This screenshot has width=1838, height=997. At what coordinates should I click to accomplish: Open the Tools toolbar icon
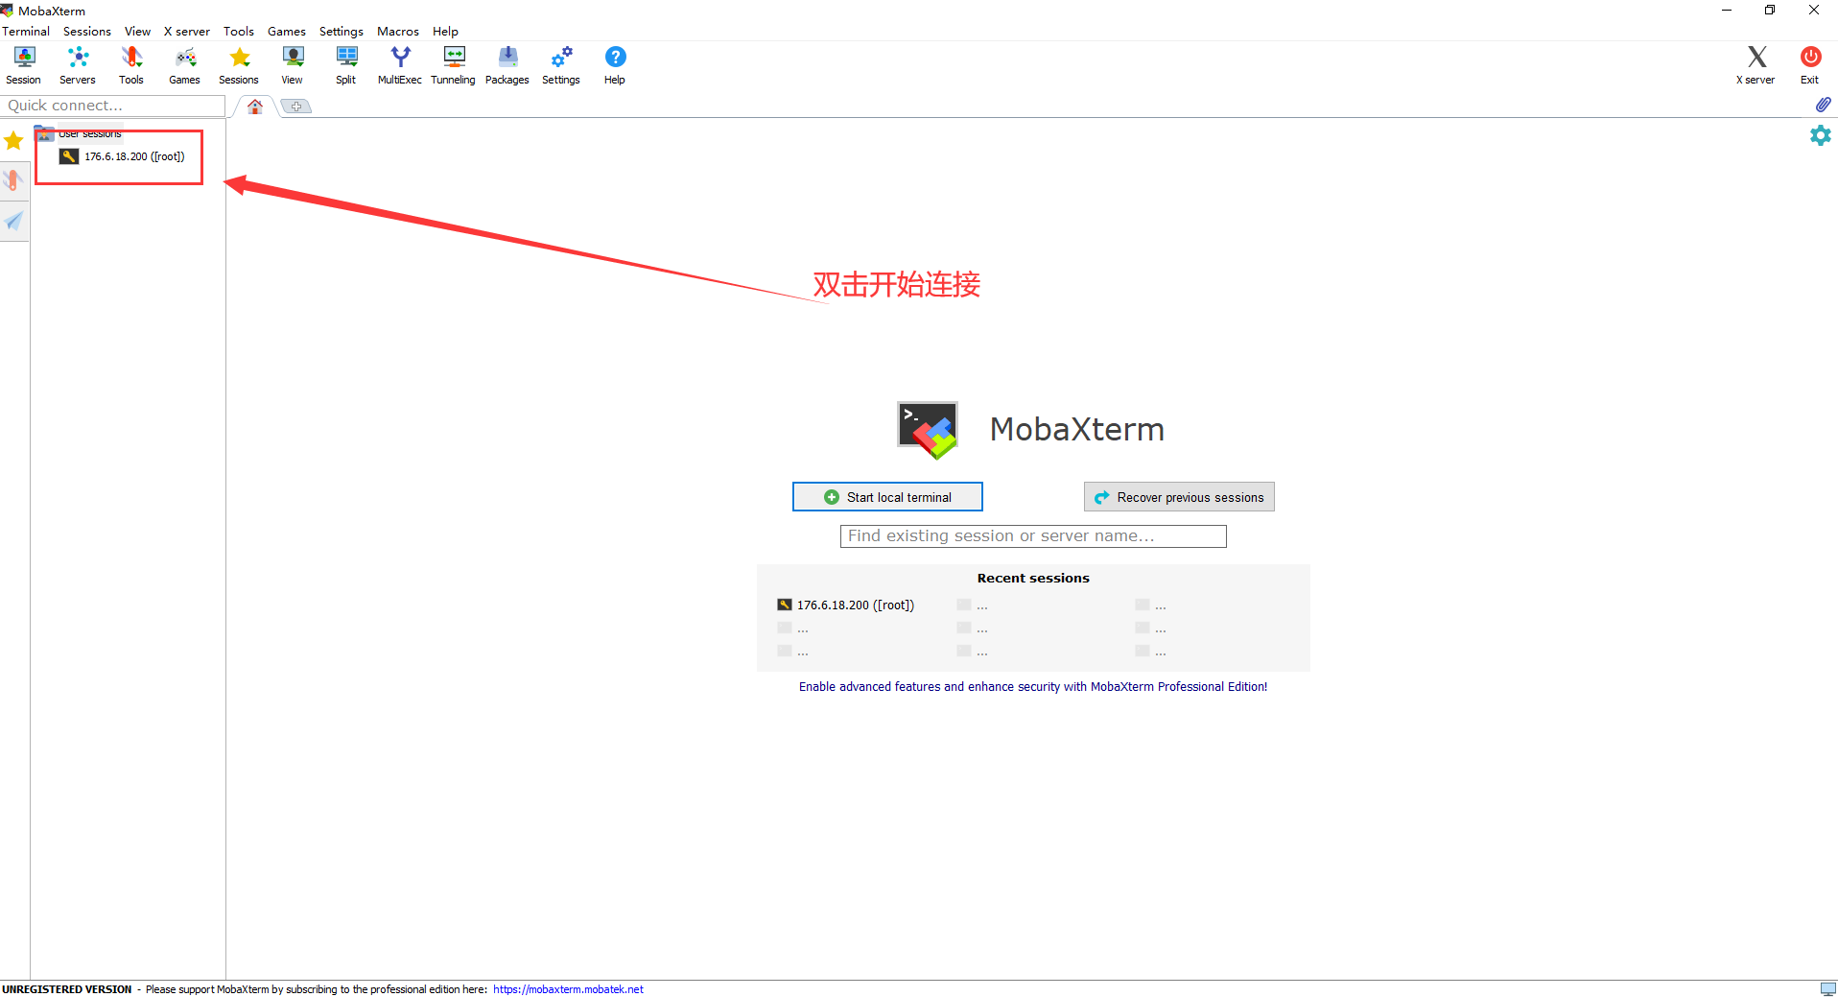[x=131, y=65]
